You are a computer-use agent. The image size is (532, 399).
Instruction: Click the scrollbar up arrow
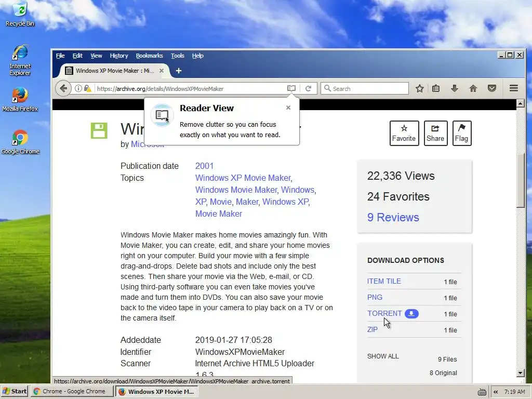[521, 103]
